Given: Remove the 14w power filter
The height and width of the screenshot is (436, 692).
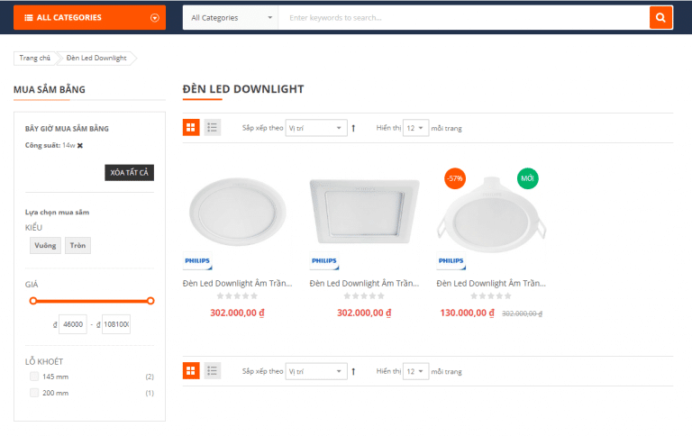Looking at the screenshot, I should pyautogui.click(x=80, y=146).
